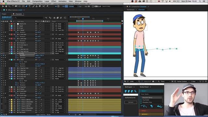Open the RubberHose MANAGE section header
This screenshot has width=208, height=117.
coord(151,114)
